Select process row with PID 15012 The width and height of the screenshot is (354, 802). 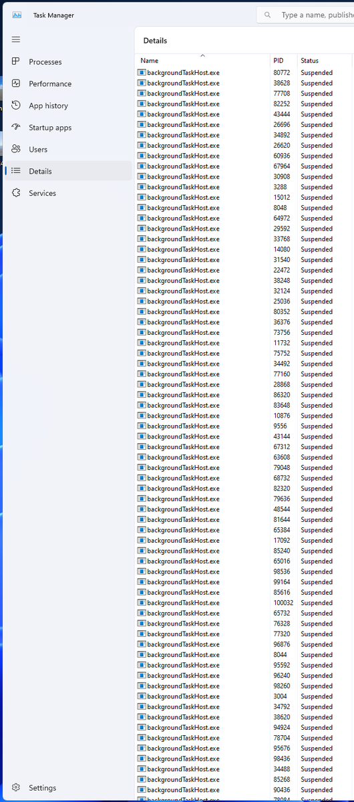click(244, 197)
